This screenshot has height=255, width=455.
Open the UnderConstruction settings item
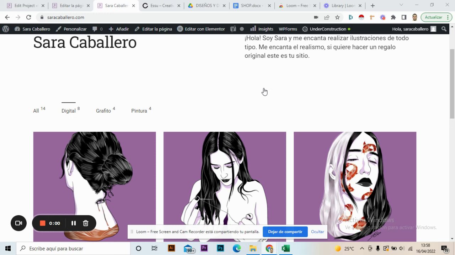(326, 29)
